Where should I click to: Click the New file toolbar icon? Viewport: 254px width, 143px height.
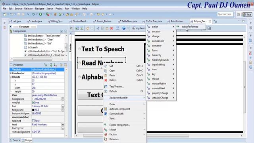click(5, 14)
